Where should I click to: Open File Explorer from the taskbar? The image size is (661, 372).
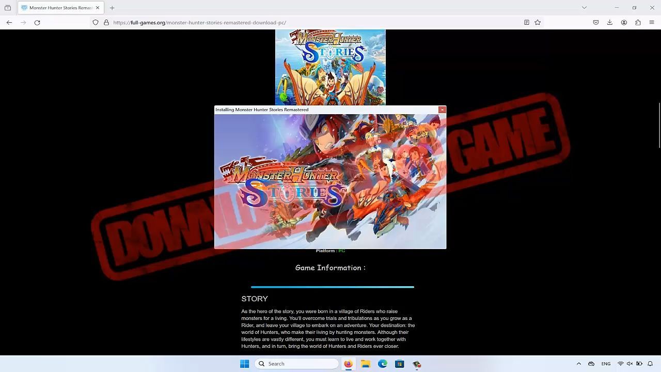coord(366,364)
